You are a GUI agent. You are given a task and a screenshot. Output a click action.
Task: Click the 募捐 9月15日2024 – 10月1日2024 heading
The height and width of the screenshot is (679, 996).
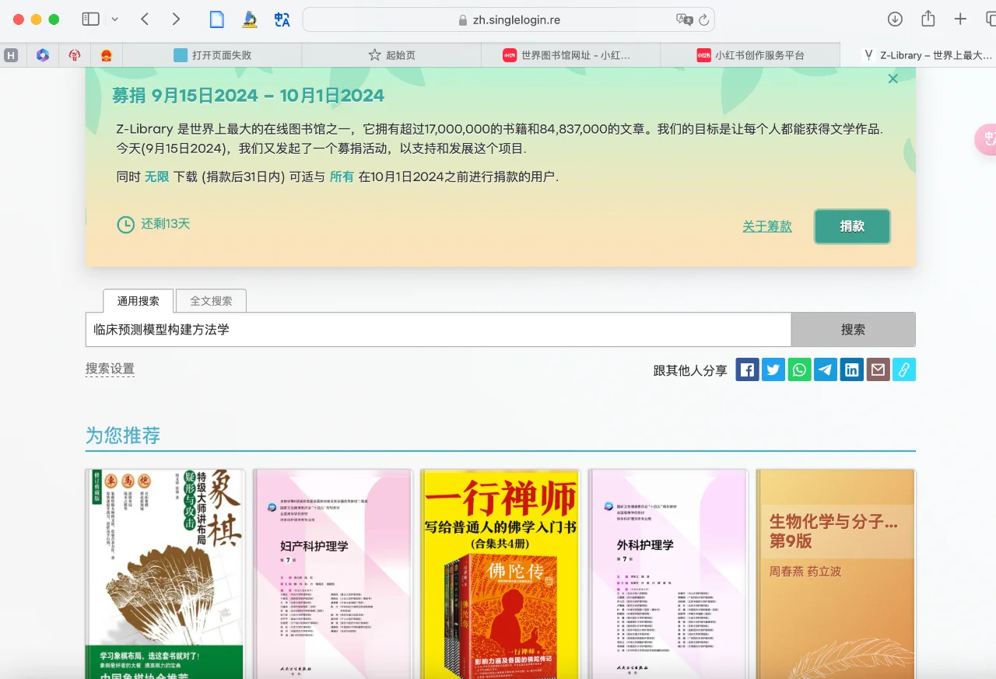point(248,96)
